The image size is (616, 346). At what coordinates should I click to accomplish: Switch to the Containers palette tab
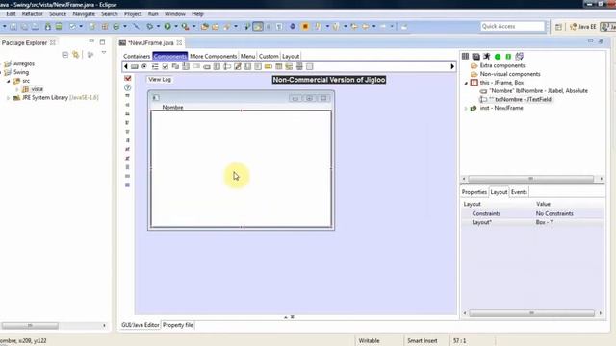(137, 56)
